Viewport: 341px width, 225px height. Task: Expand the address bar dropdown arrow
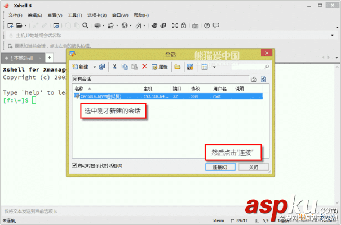coord(333,36)
